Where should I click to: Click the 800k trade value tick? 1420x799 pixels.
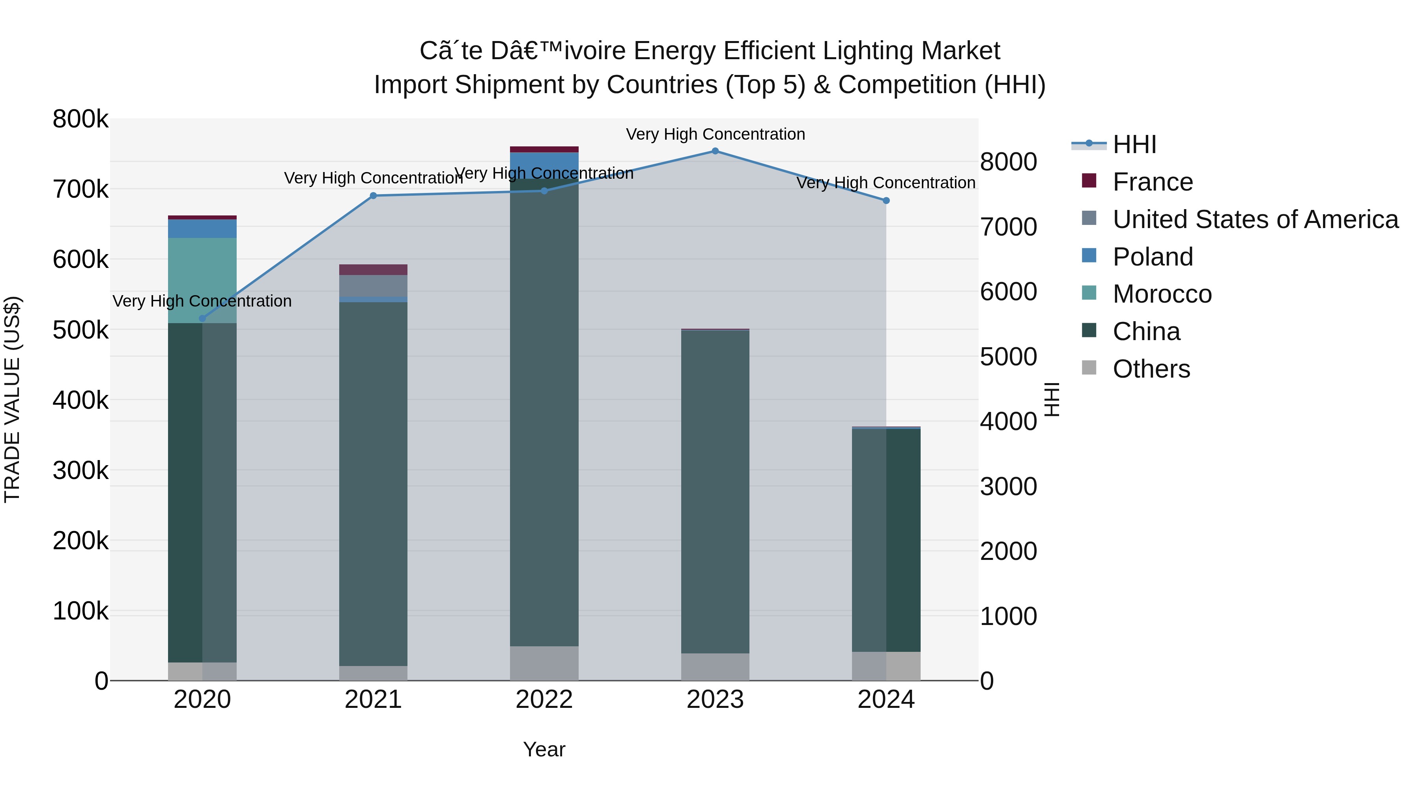click(x=80, y=119)
